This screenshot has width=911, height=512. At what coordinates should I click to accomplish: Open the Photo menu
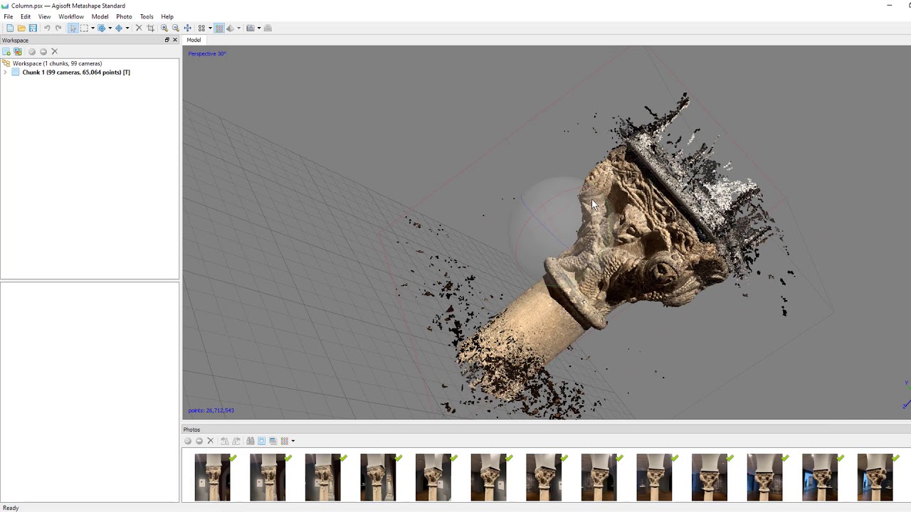click(124, 16)
